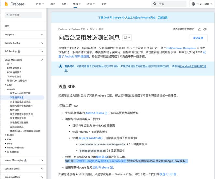Click the Firebase flame logo

tap(6, 4)
